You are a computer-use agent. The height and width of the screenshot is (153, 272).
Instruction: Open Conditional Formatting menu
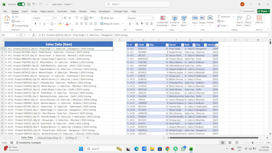pyautogui.click(x=162, y=21)
